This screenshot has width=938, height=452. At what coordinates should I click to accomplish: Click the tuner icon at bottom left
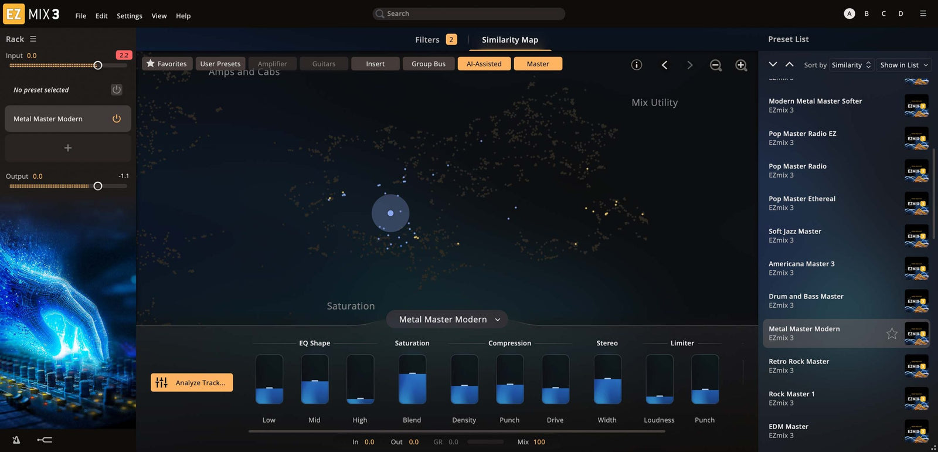point(16,440)
